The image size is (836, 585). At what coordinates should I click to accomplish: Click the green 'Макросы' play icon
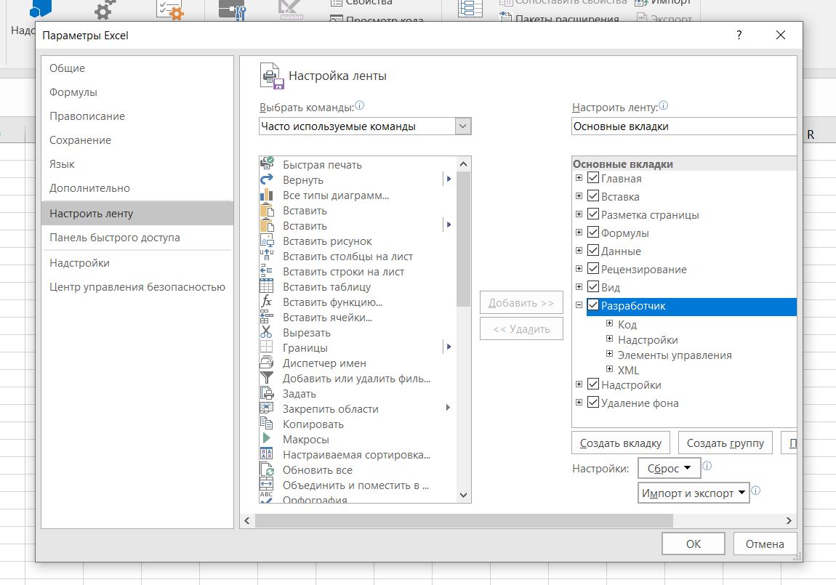(x=267, y=438)
